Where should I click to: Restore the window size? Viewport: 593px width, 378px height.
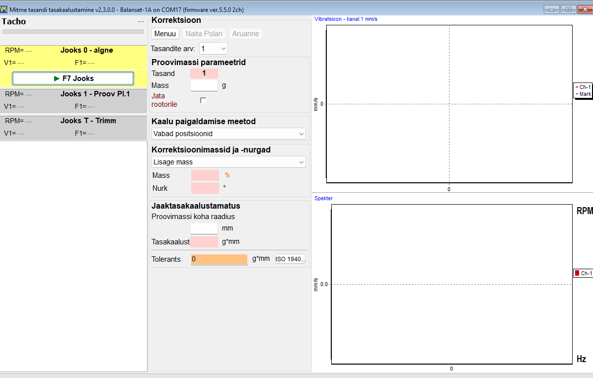[569, 9]
